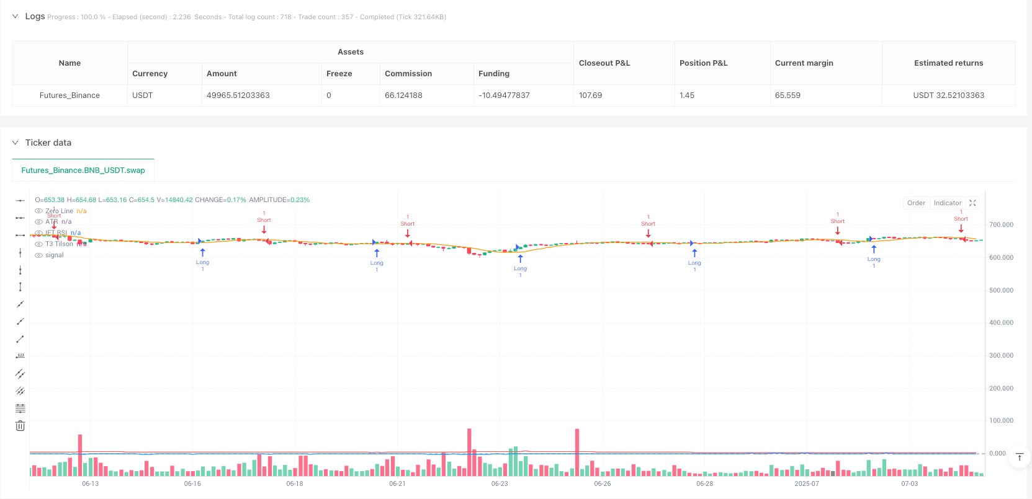Image resolution: width=1032 pixels, height=499 pixels.
Task: Toggle the signal indicator eye icon
Action: (x=38, y=255)
